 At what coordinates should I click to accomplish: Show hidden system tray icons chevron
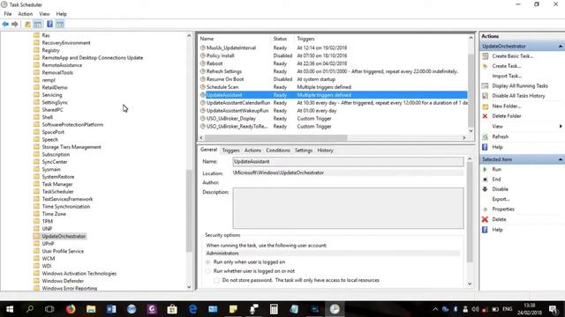(x=435, y=309)
